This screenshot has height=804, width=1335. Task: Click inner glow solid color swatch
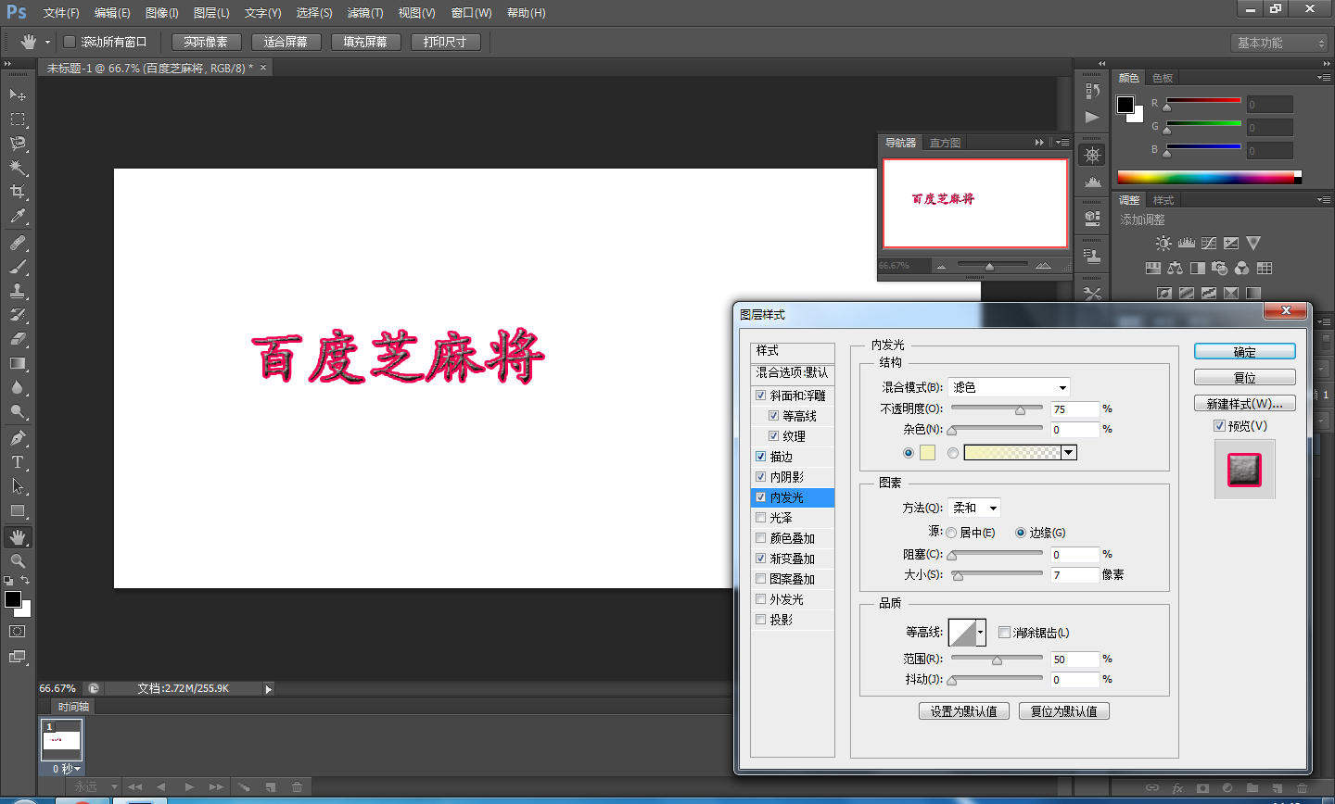tap(927, 453)
